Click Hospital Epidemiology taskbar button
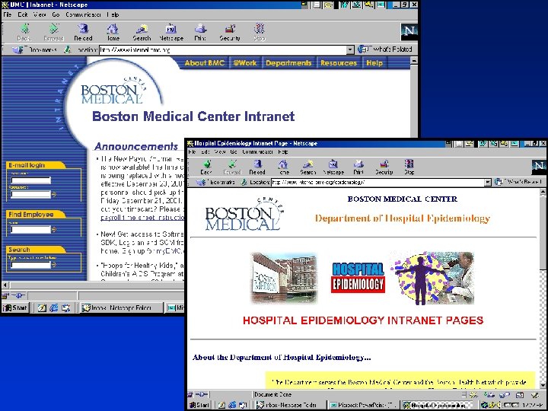The image size is (548, 411). click(x=435, y=405)
